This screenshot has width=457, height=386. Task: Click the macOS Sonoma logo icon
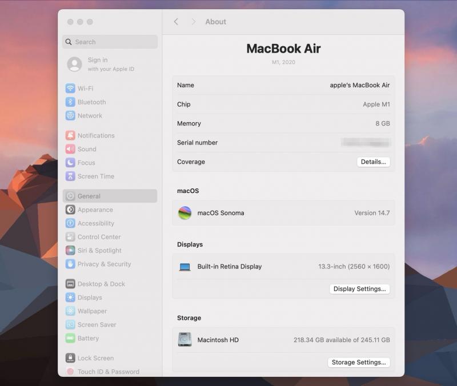[185, 213]
